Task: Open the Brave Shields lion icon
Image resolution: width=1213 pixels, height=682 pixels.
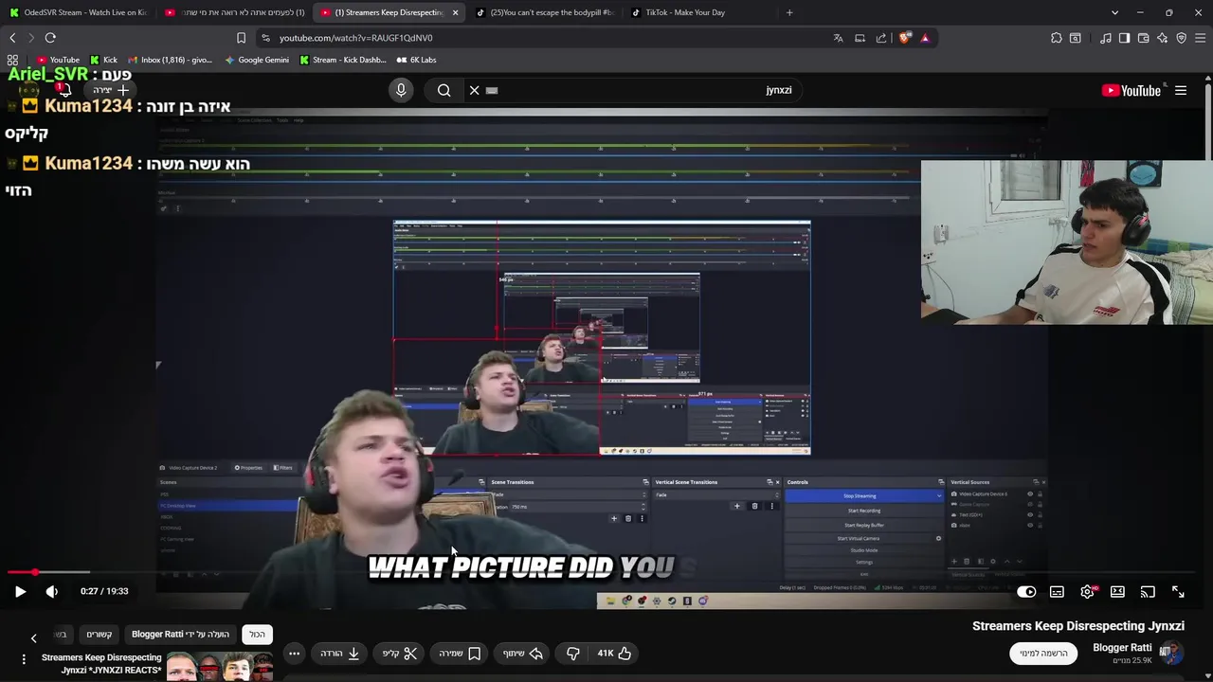Action: point(904,38)
